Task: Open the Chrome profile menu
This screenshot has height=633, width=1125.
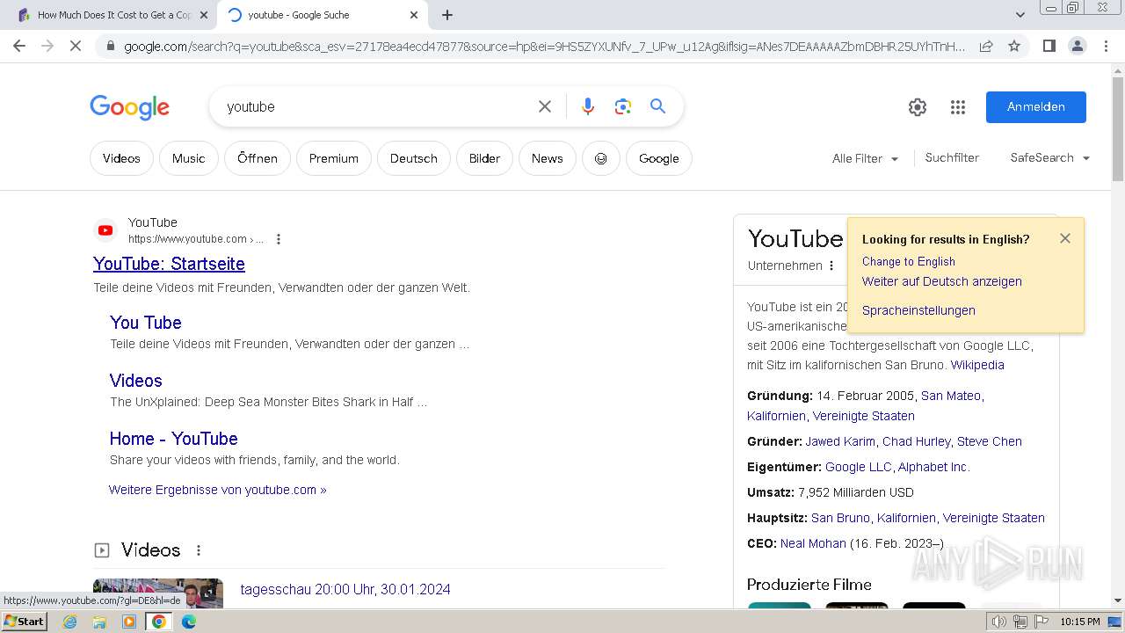Action: pyautogui.click(x=1078, y=46)
